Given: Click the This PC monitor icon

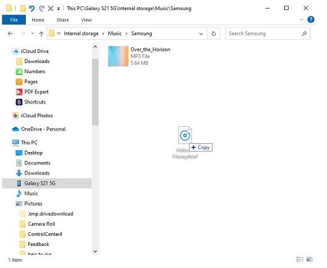Looking at the screenshot, I should tap(16, 143).
